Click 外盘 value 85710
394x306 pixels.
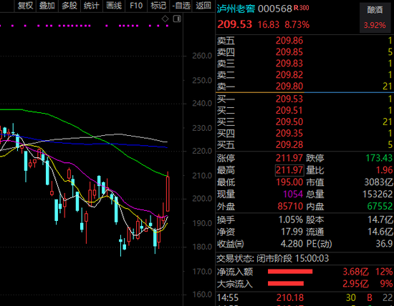coord(290,206)
